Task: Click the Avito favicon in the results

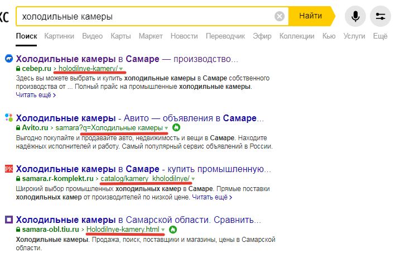Action: click(x=9, y=117)
